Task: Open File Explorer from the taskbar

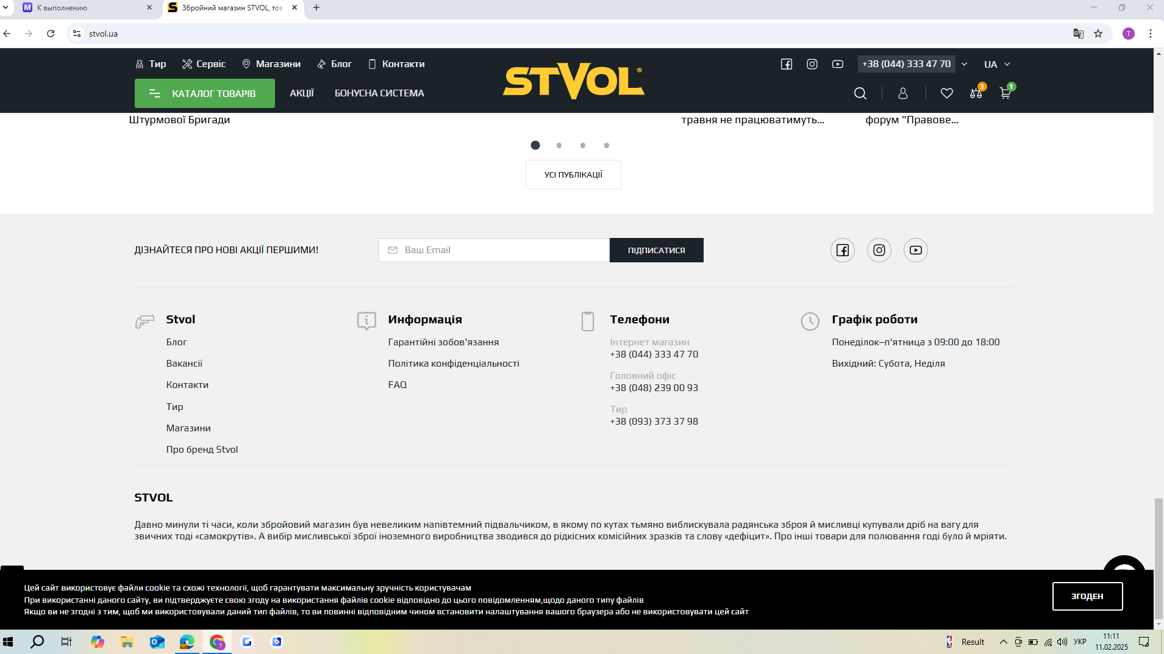Action: (x=127, y=642)
